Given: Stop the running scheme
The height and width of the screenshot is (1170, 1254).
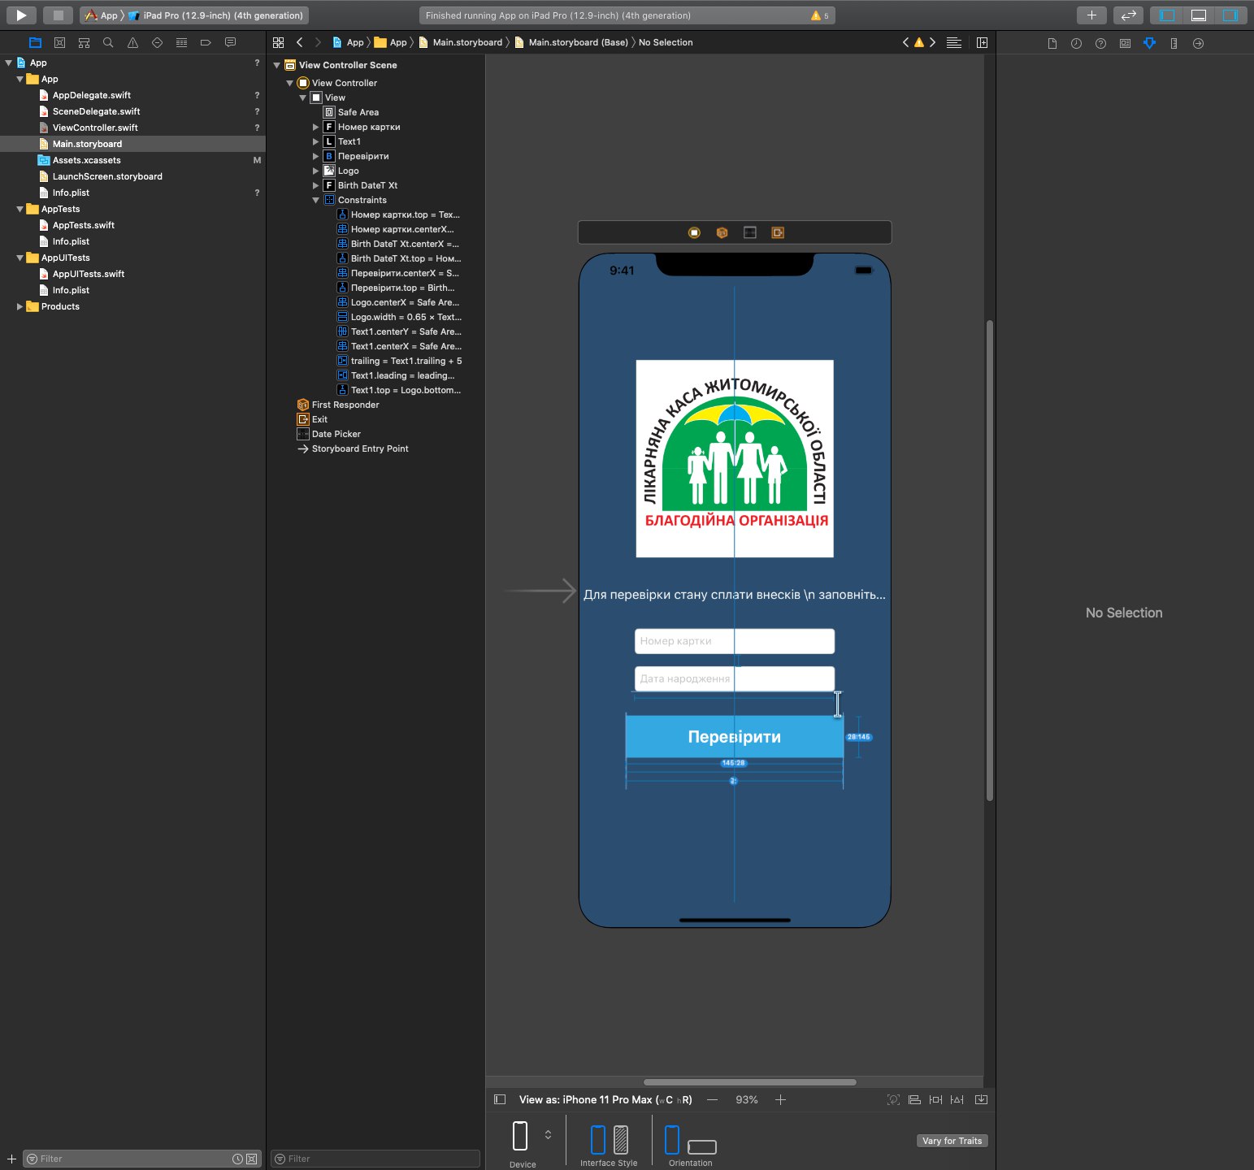Looking at the screenshot, I should coord(58,15).
